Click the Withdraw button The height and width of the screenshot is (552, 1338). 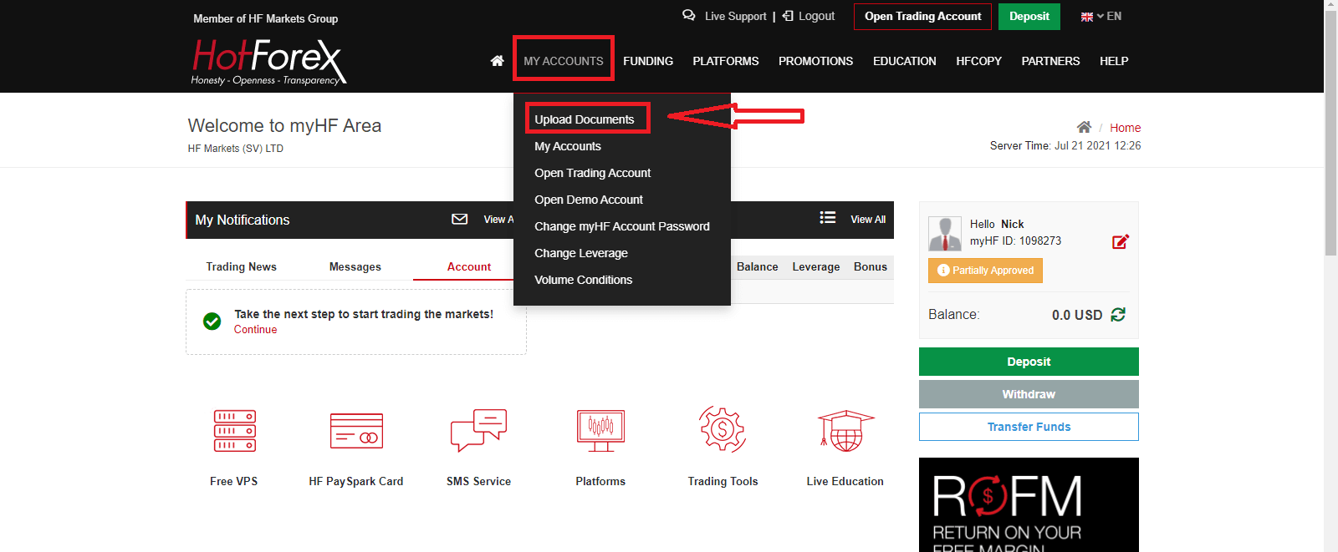(x=1029, y=394)
